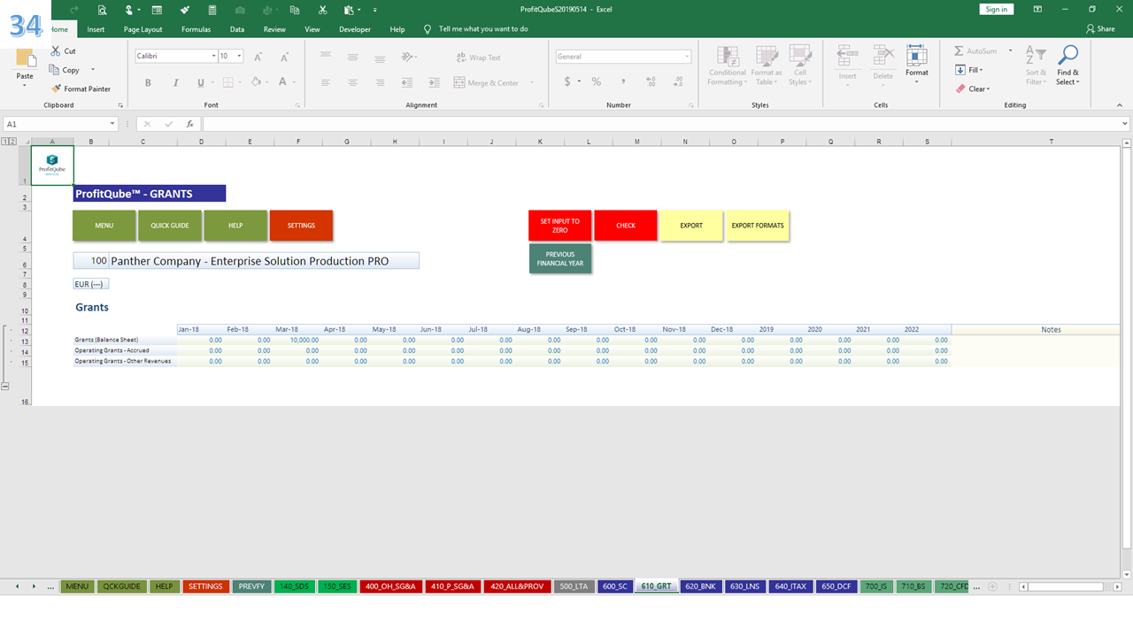Select the cell containing 10,000.00 under Mar-18

pyautogui.click(x=298, y=340)
